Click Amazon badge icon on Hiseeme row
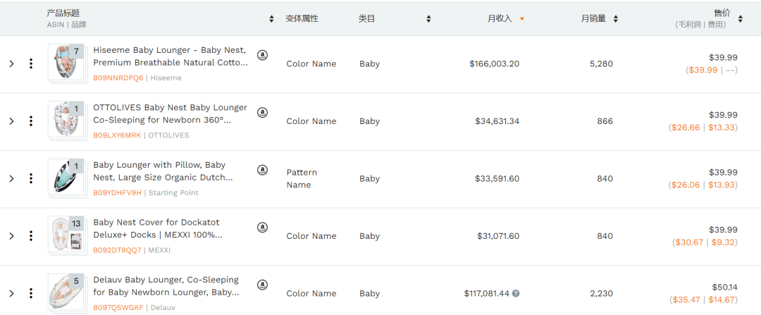 pos(262,55)
